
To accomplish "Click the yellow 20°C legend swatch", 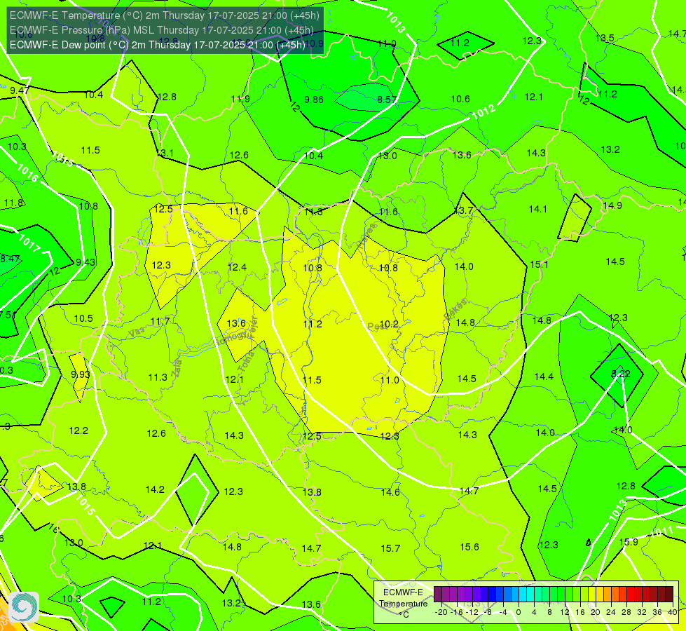I will pyautogui.click(x=592, y=595).
